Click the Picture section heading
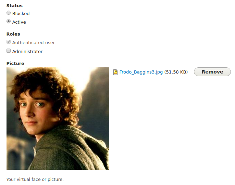The width and height of the screenshot is (235, 185). pos(15,63)
